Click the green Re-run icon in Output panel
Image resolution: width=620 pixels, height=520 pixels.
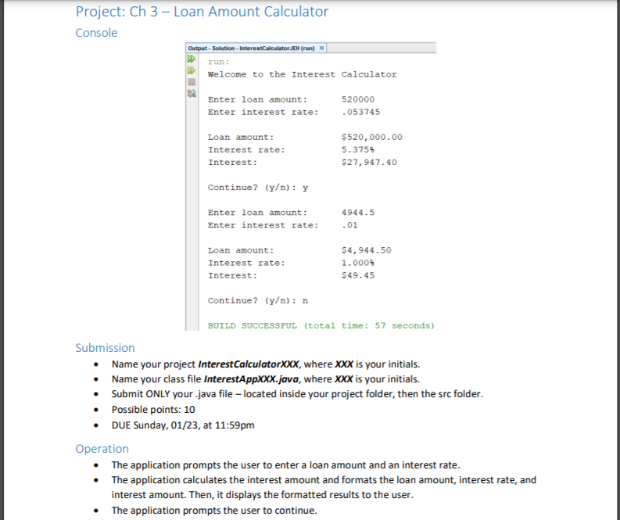click(x=192, y=59)
